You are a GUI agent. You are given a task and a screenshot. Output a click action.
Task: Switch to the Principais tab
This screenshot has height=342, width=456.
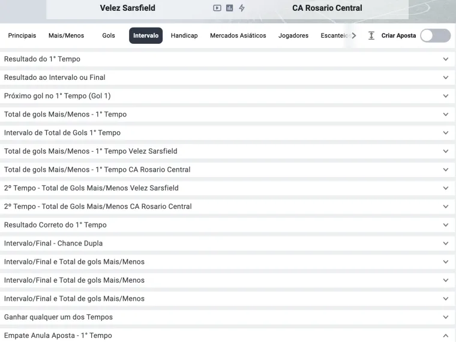pyautogui.click(x=22, y=35)
